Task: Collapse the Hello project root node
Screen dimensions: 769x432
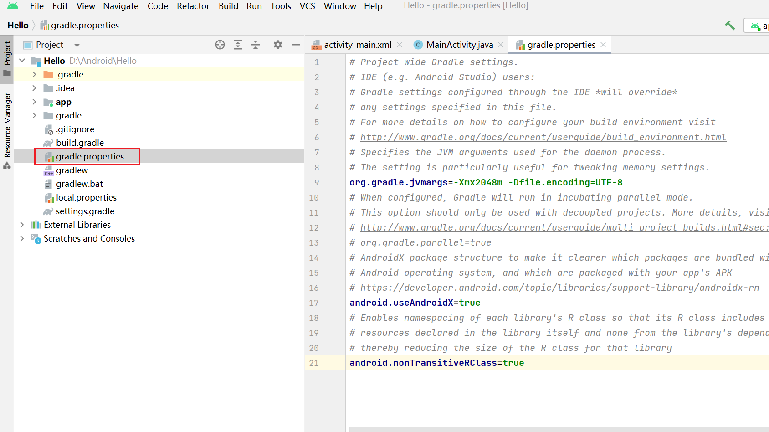Action: coord(22,61)
